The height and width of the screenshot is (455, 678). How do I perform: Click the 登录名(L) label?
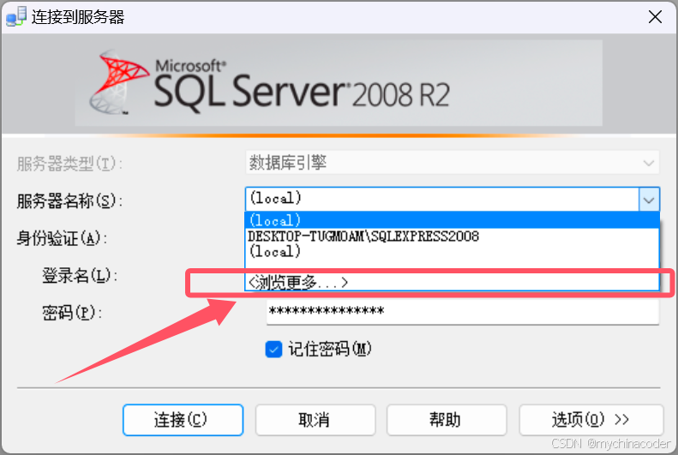pyautogui.click(x=80, y=276)
